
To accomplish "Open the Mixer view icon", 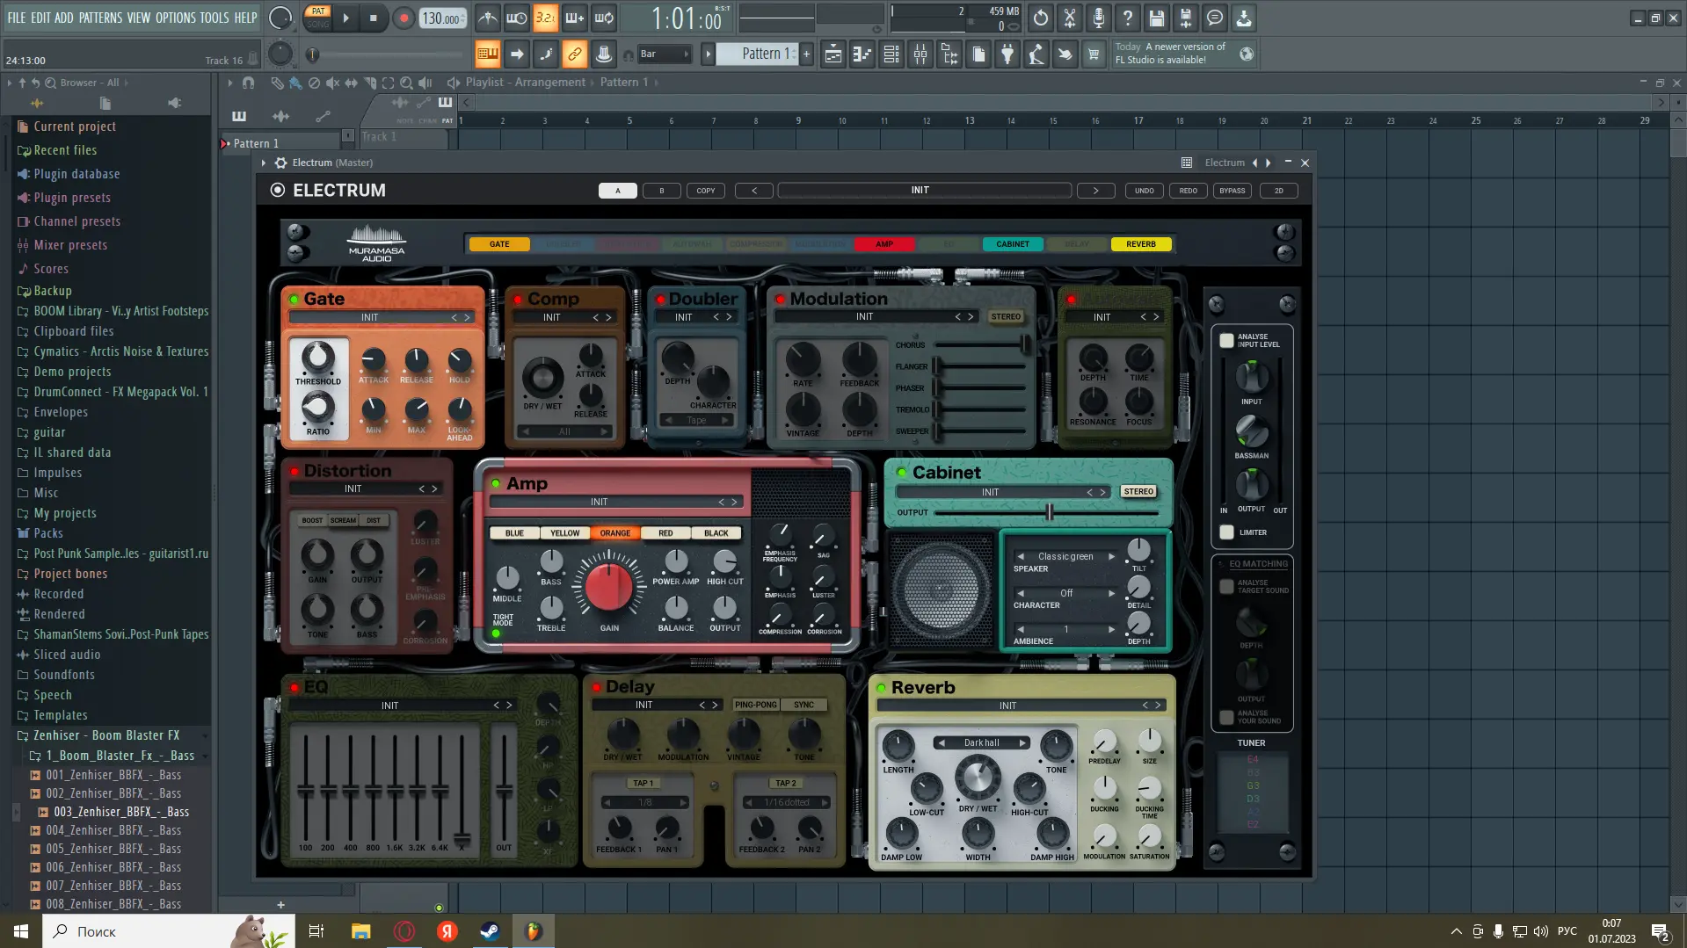I will point(920,54).
